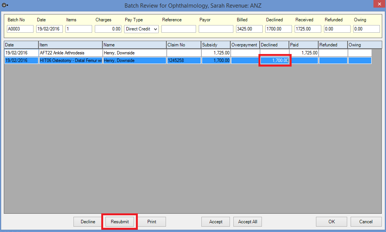
Task: Click the Billed field 3425.00
Action: [x=249, y=29]
